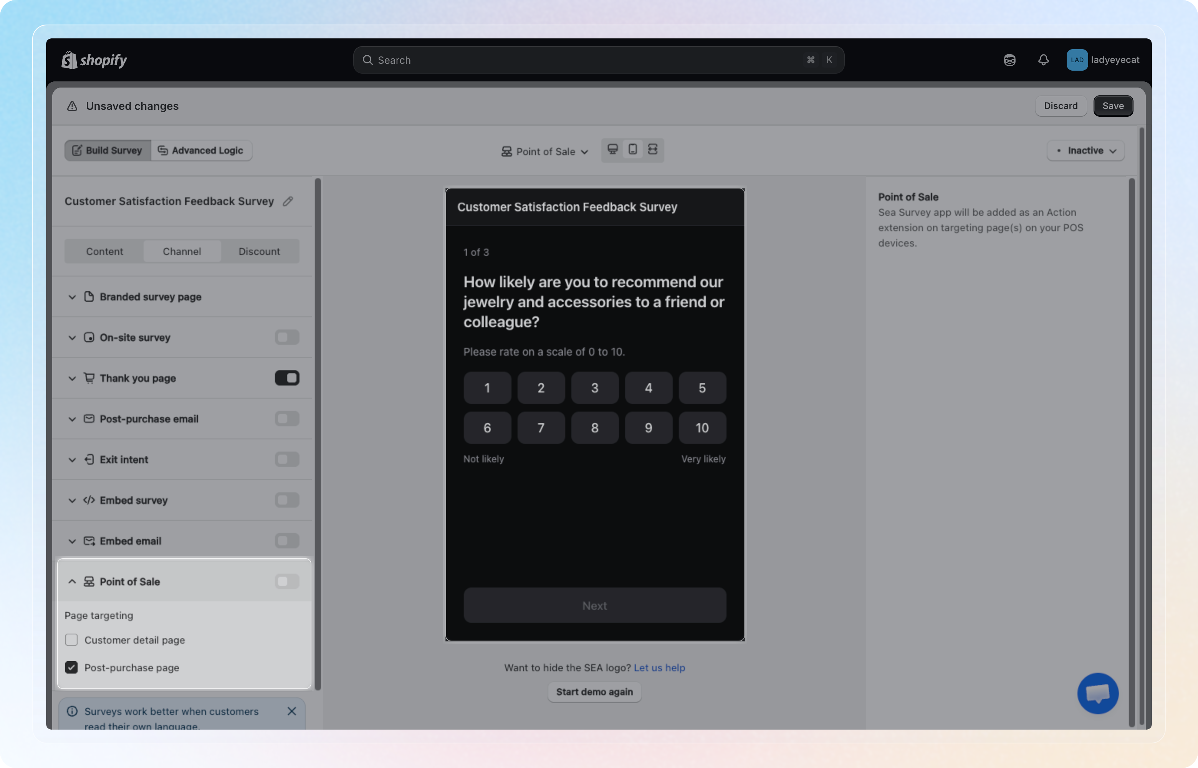Turn off the Thank you page switch

287,378
